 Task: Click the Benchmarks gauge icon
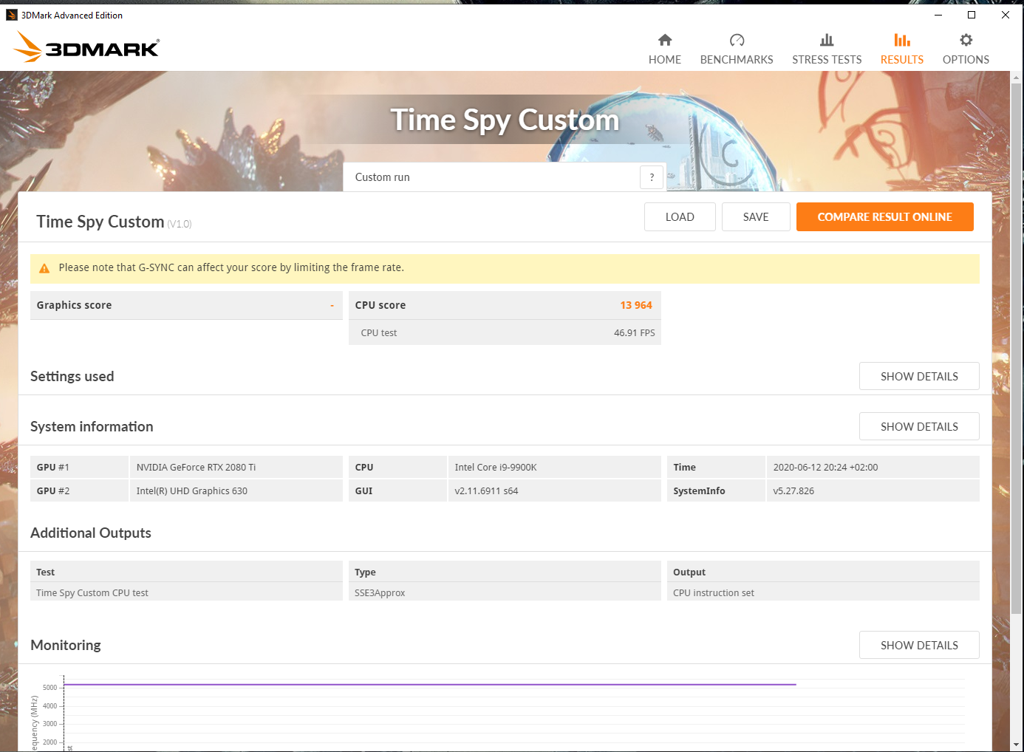(737, 40)
